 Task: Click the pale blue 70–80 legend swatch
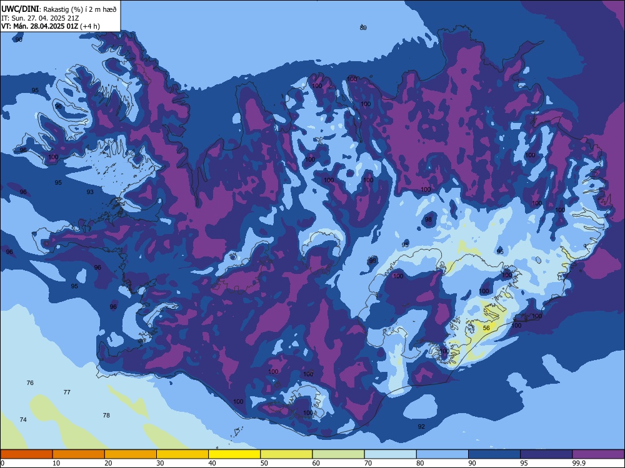[391, 454]
